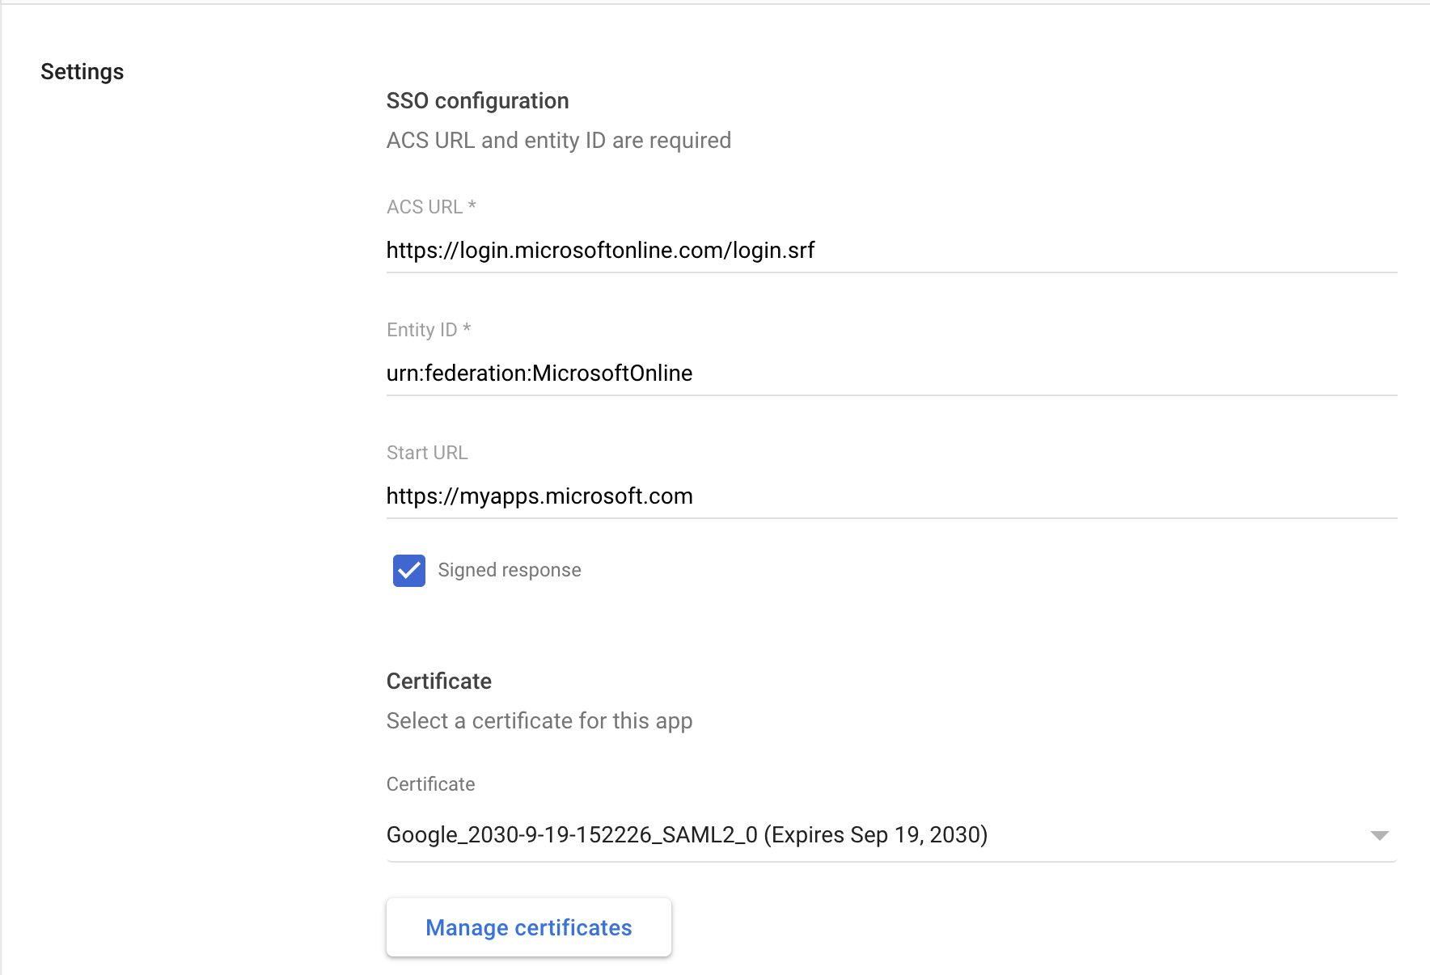Click 'ACS URL and entity ID are required' text
The image size is (1430, 975).
[x=559, y=141]
